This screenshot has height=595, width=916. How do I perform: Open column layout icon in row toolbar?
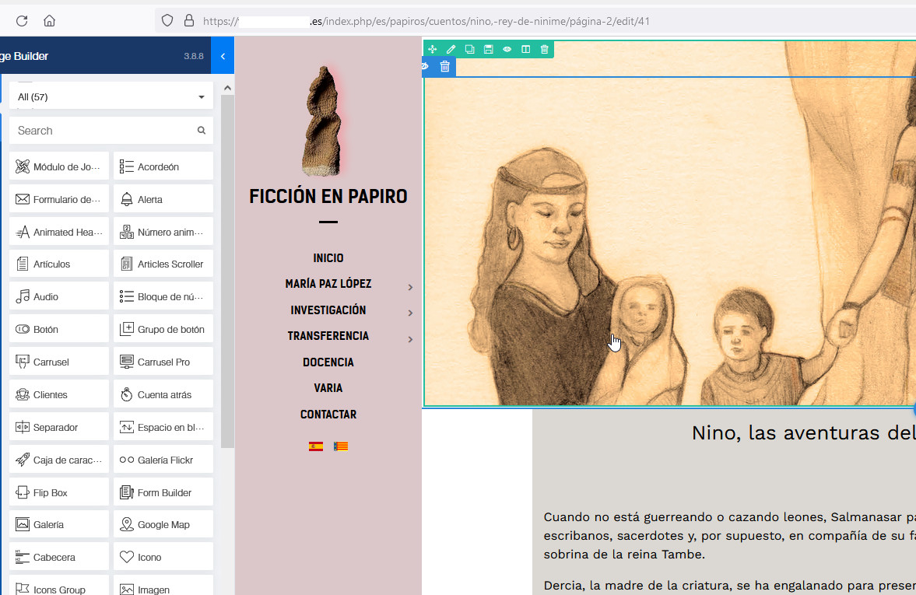click(x=525, y=49)
